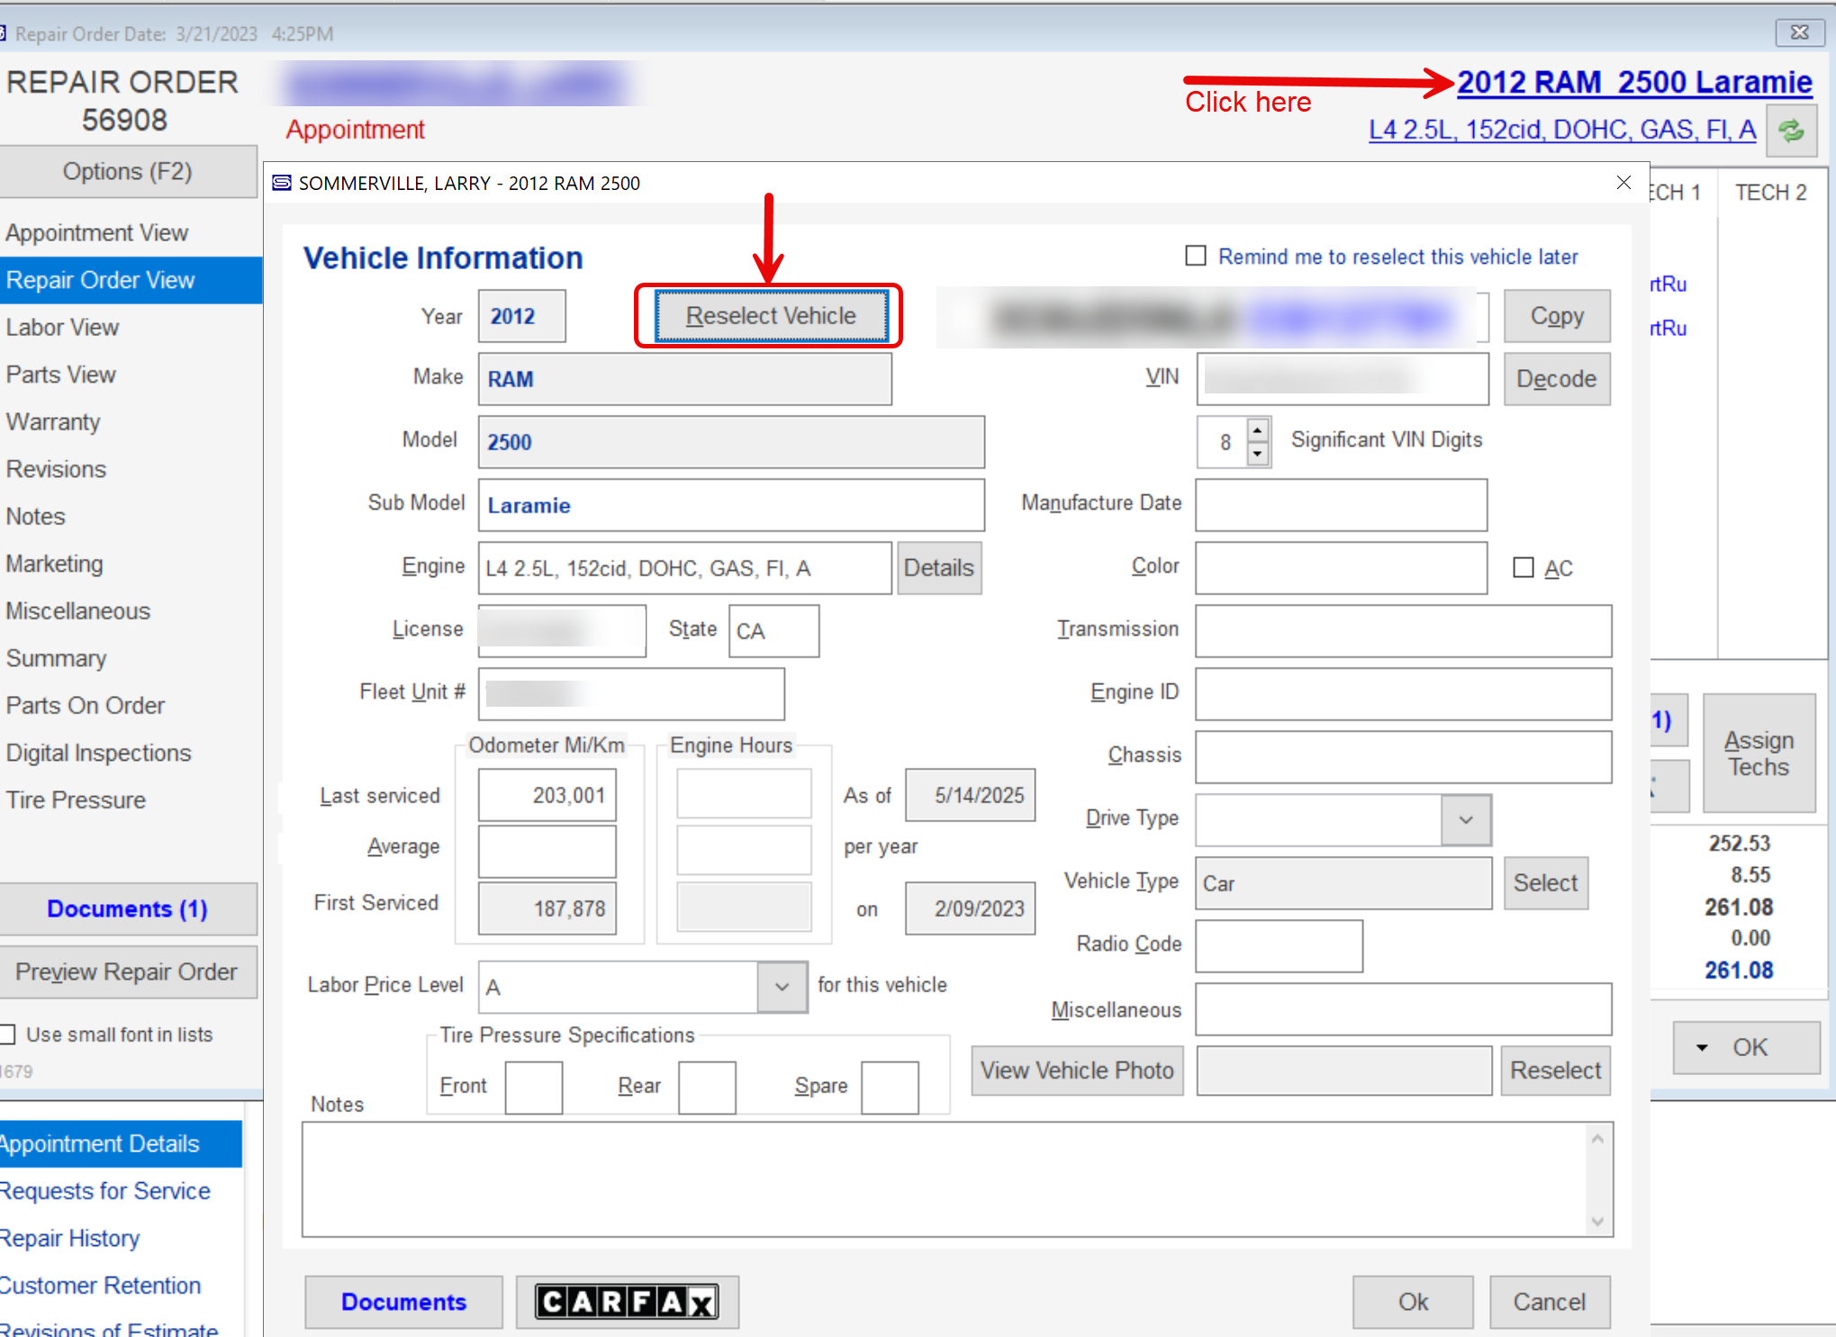The width and height of the screenshot is (1836, 1337).
Task: Click the Manufacture Date field
Action: 1342,505
